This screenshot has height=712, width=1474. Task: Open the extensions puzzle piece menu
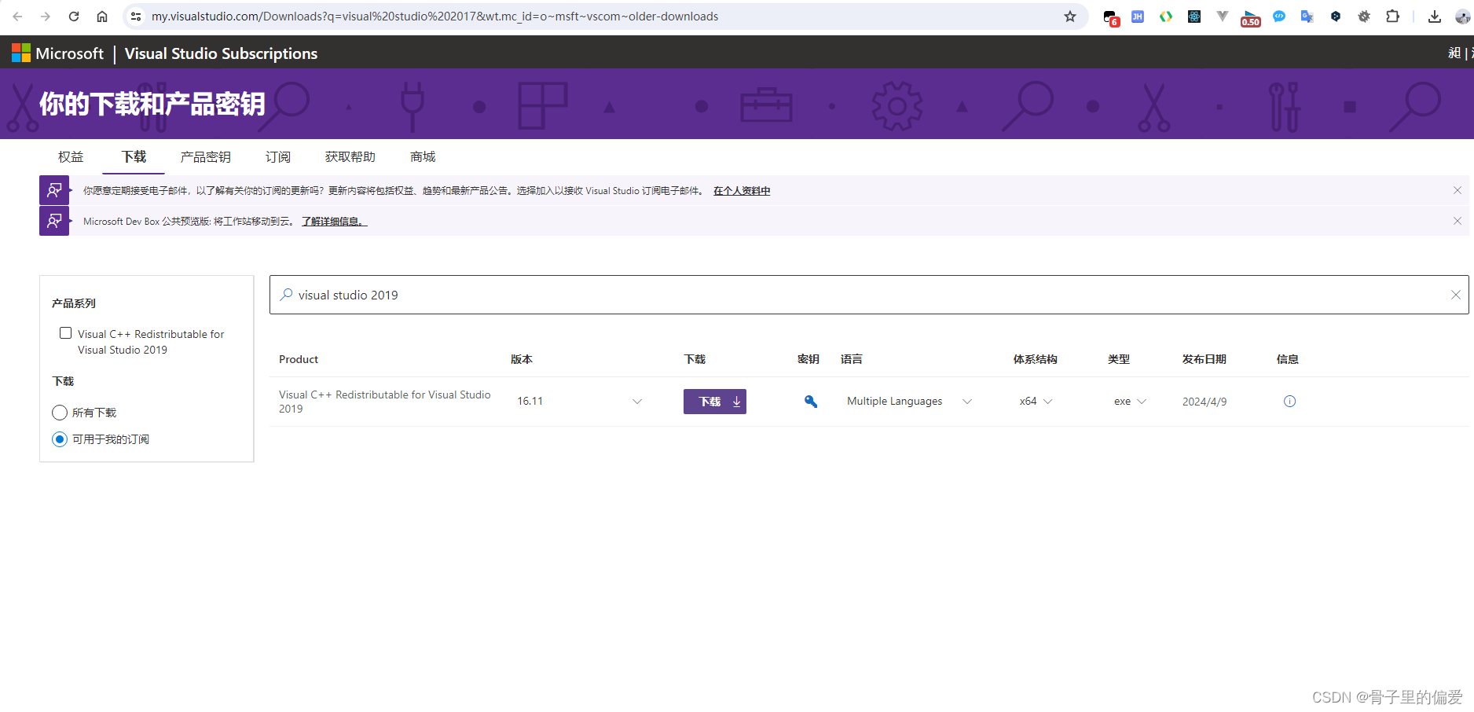click(1392, 17)
